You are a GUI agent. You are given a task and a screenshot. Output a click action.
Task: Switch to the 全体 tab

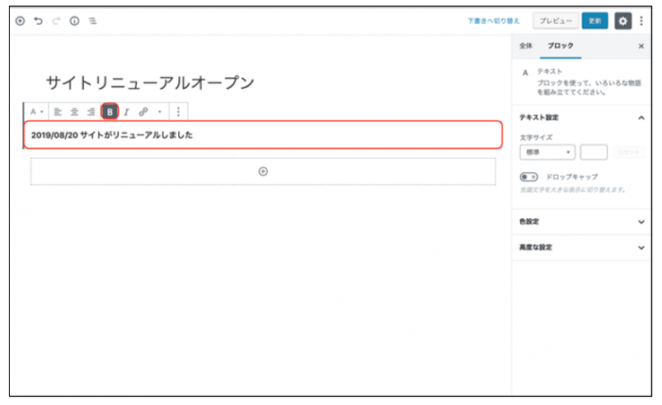(x=526, y=46)
